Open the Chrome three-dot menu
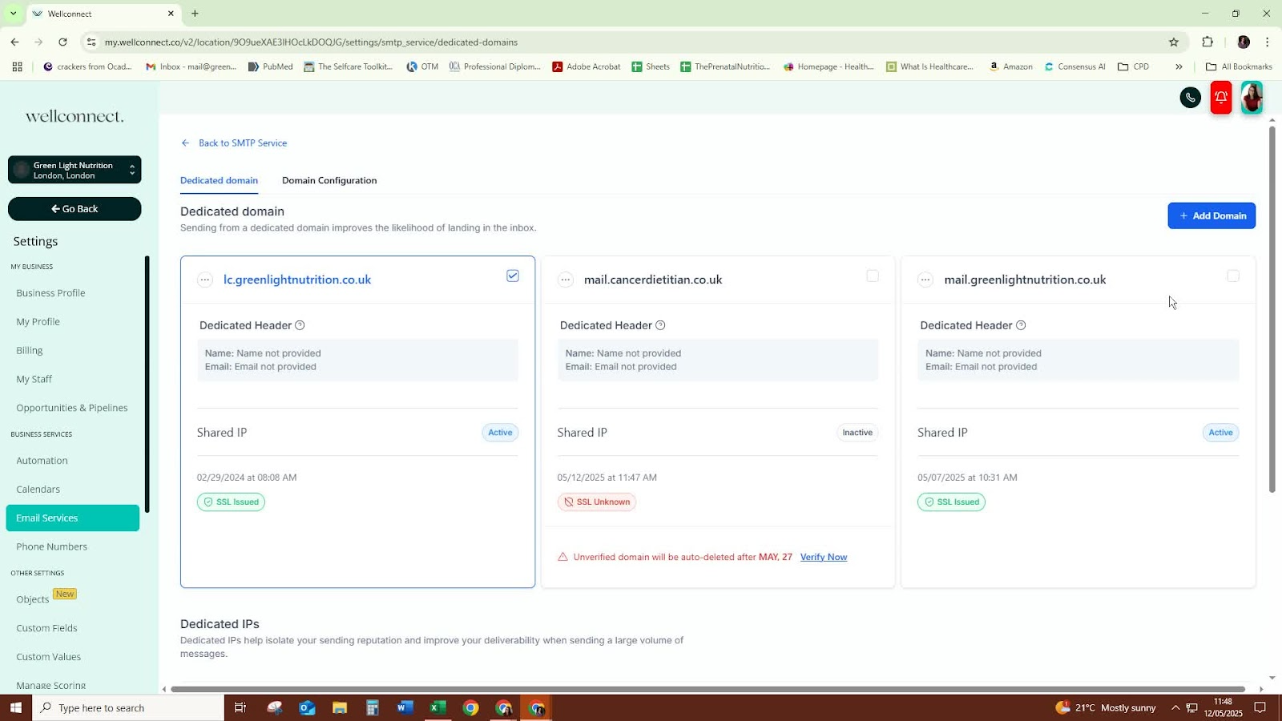Screen dimensions: 1282x721 pyautogui.click(x=1267, y=42)
